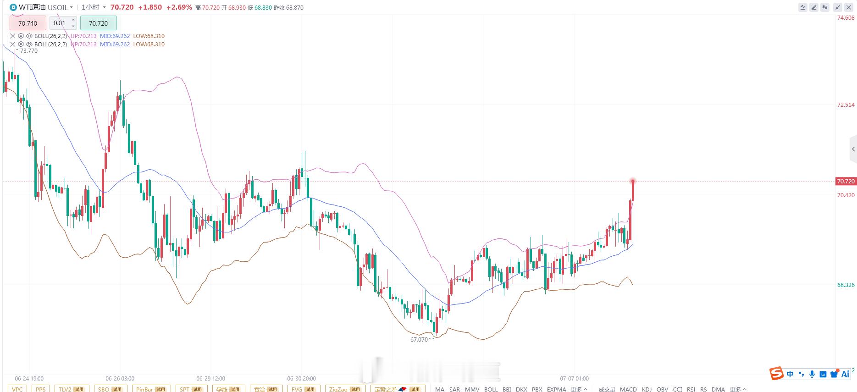857x392 pixels.
Task: Expand 更多 sub-indicators list after DMA
Action: (738, 389)
